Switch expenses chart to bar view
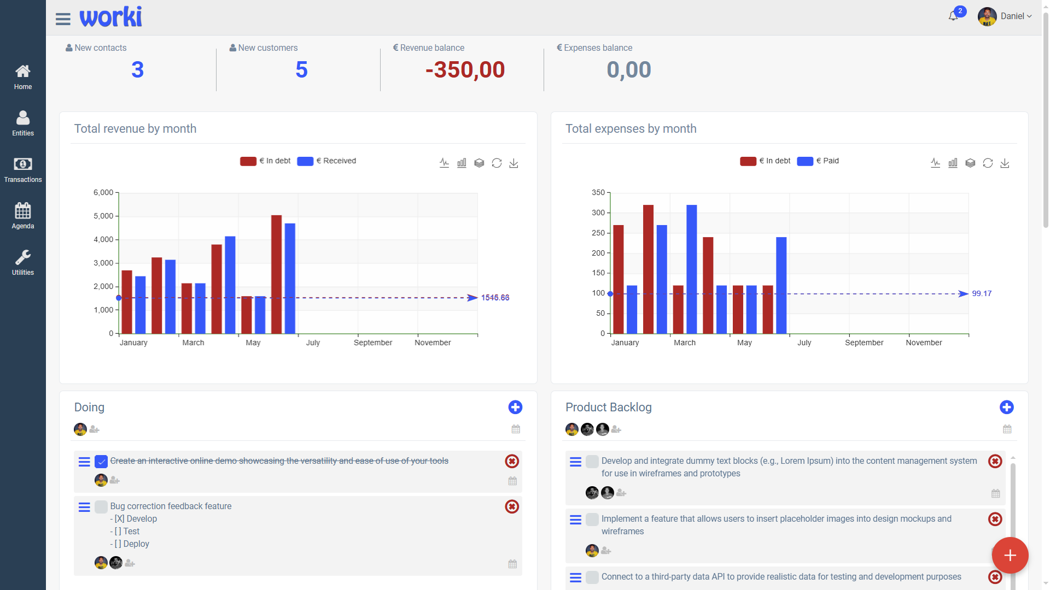1050x590 pixels. [x=953, y=163]
